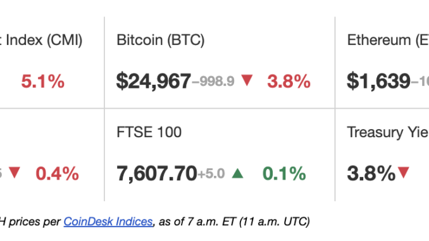Click the red 0.4% change value

pos(57,173)
